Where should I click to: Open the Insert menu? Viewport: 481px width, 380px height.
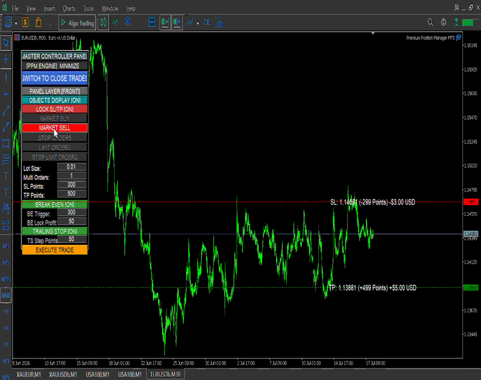(x=49, y=9)
